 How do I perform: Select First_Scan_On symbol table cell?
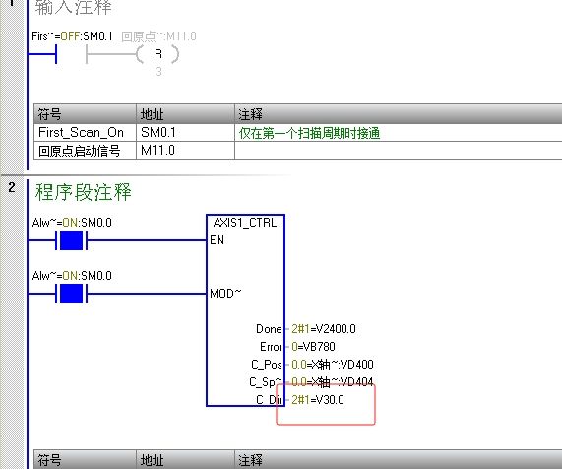coord(85,132)
